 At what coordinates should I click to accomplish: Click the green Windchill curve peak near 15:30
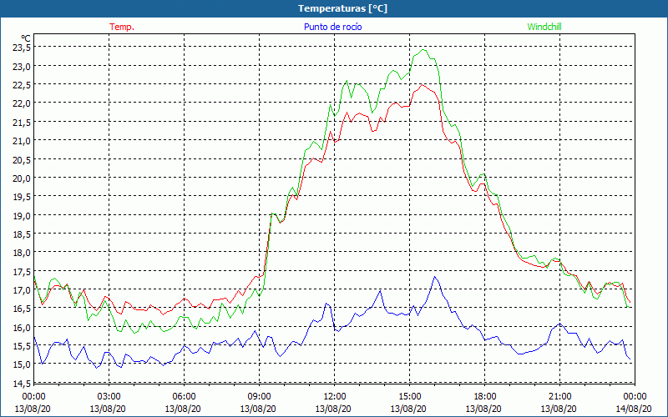point(423,50)
